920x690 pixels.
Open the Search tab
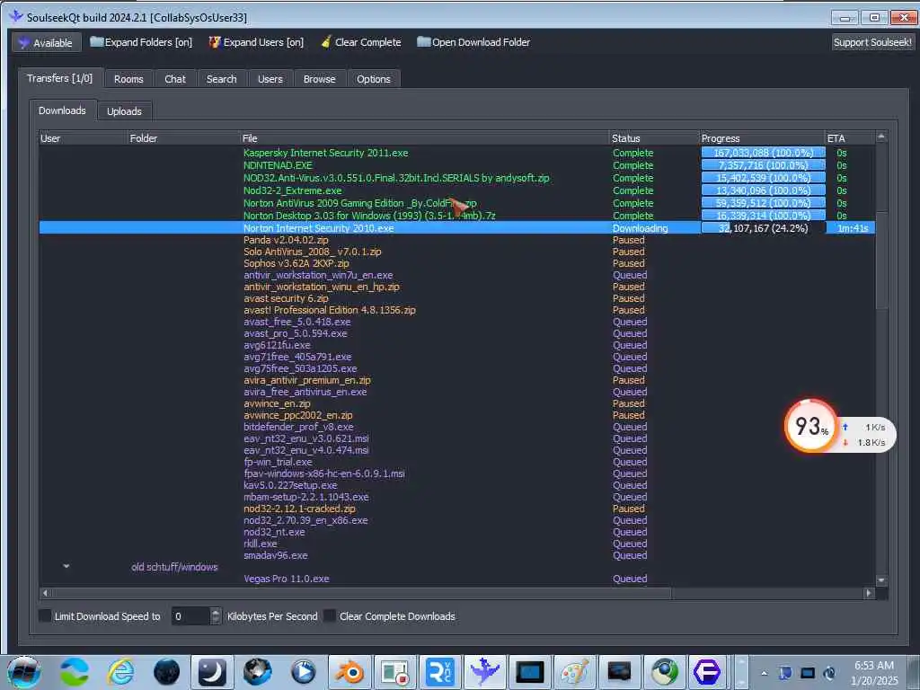(221, 79)
